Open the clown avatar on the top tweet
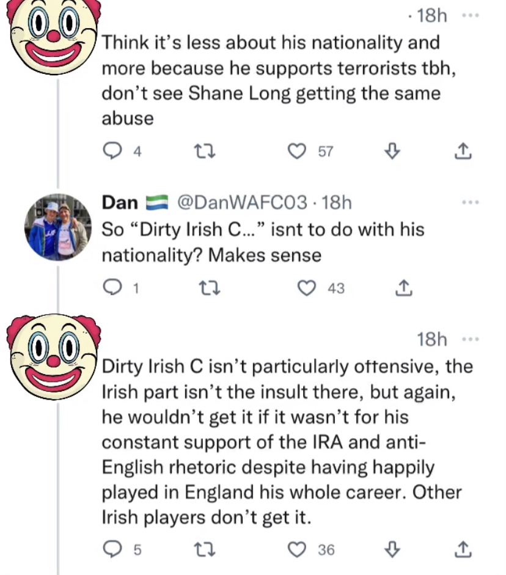 point(54,34)
